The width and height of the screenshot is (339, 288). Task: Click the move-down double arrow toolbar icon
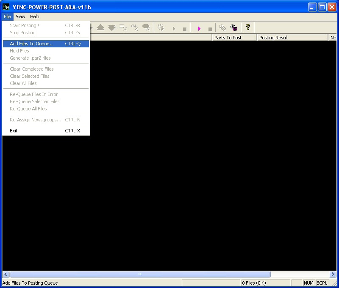click(112, 27)
